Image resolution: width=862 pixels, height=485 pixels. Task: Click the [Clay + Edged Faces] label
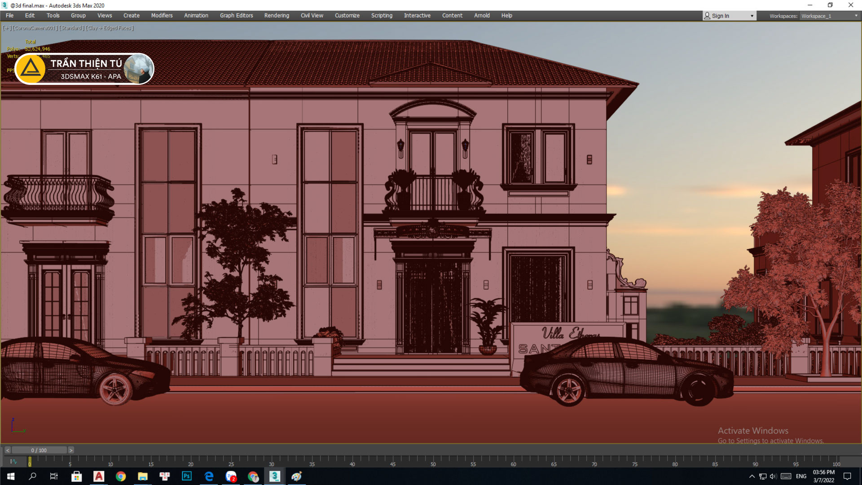(x=110, y=28)
